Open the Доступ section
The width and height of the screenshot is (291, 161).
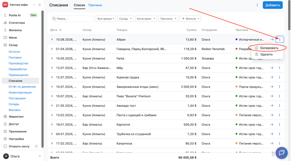[x=14, y=124]
